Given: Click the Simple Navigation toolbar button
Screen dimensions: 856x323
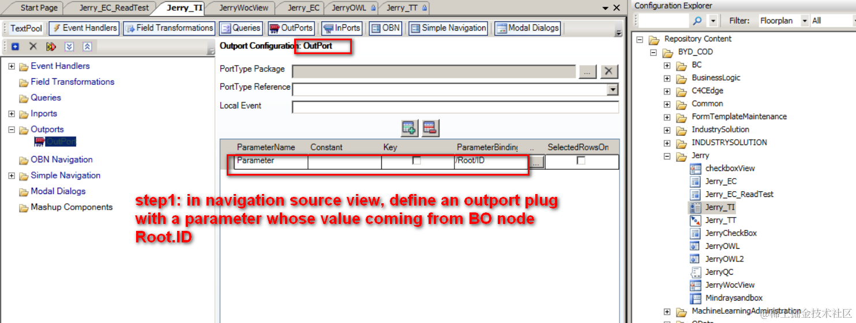Looking at the screenshot, I should [x=448, y=28].
